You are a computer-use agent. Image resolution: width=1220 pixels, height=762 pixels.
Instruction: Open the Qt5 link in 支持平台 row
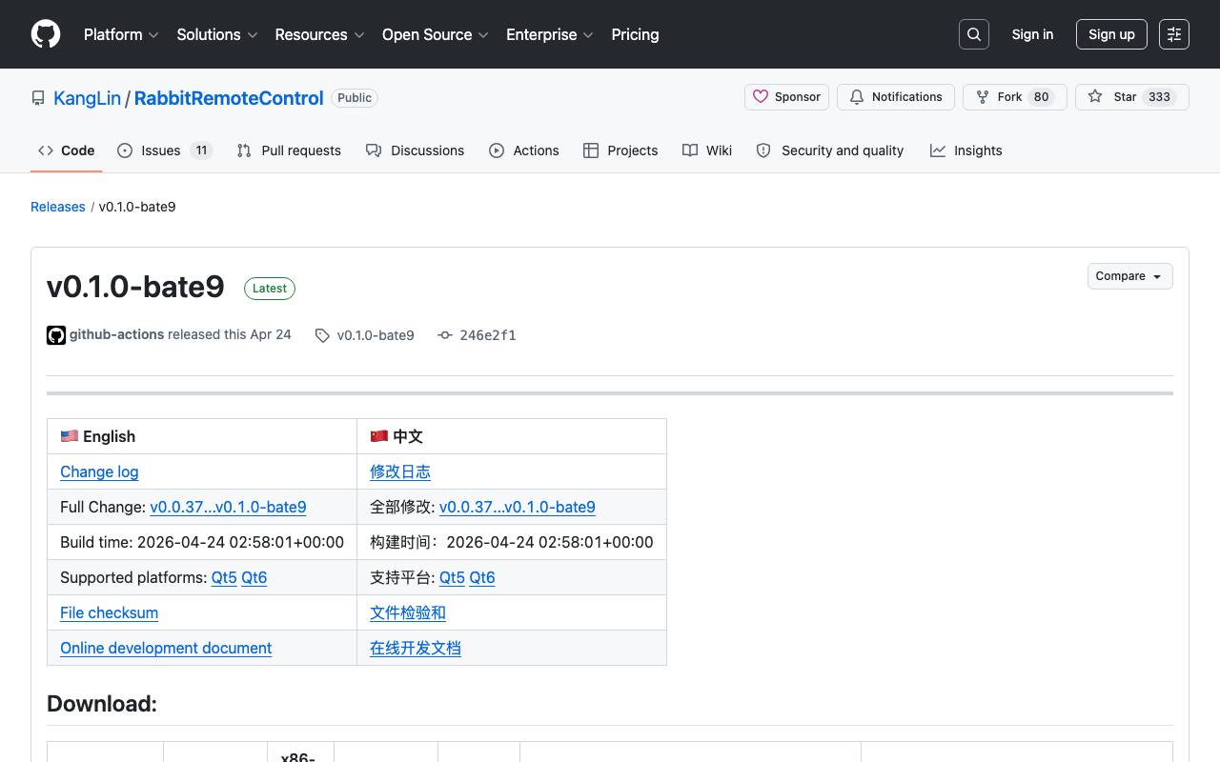[452, 577]
